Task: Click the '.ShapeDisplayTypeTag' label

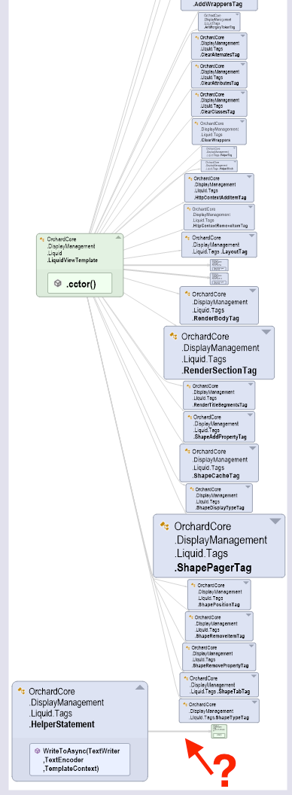Action: [220, 508]
